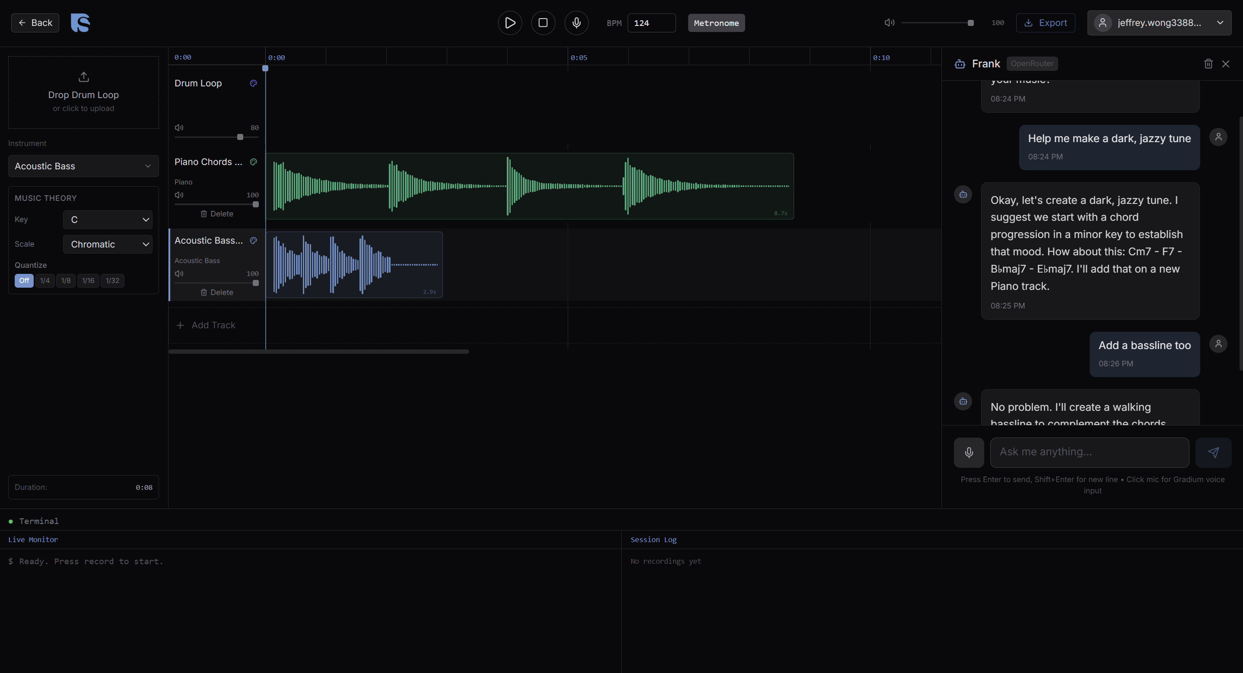The width and height of the screenshot is (1243, 673).
Task: Open the Chromatic scale dropdown
Action: pyautogui.click(x=108, y=244)
